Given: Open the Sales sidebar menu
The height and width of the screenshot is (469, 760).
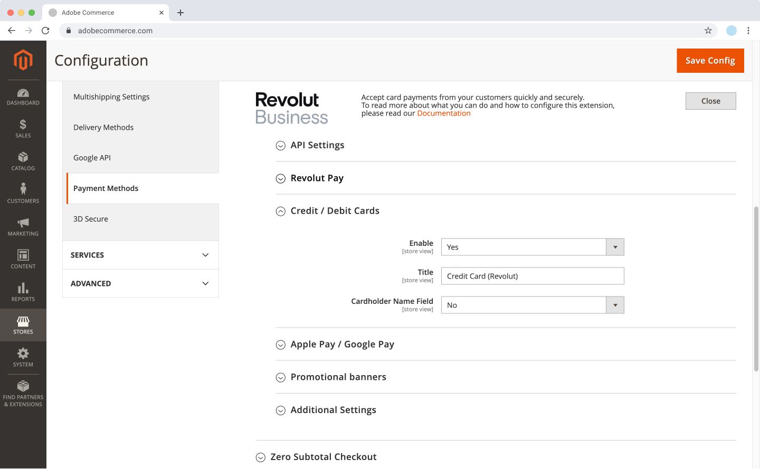Looking at the screenshot, I should click(x=23, y=129).
